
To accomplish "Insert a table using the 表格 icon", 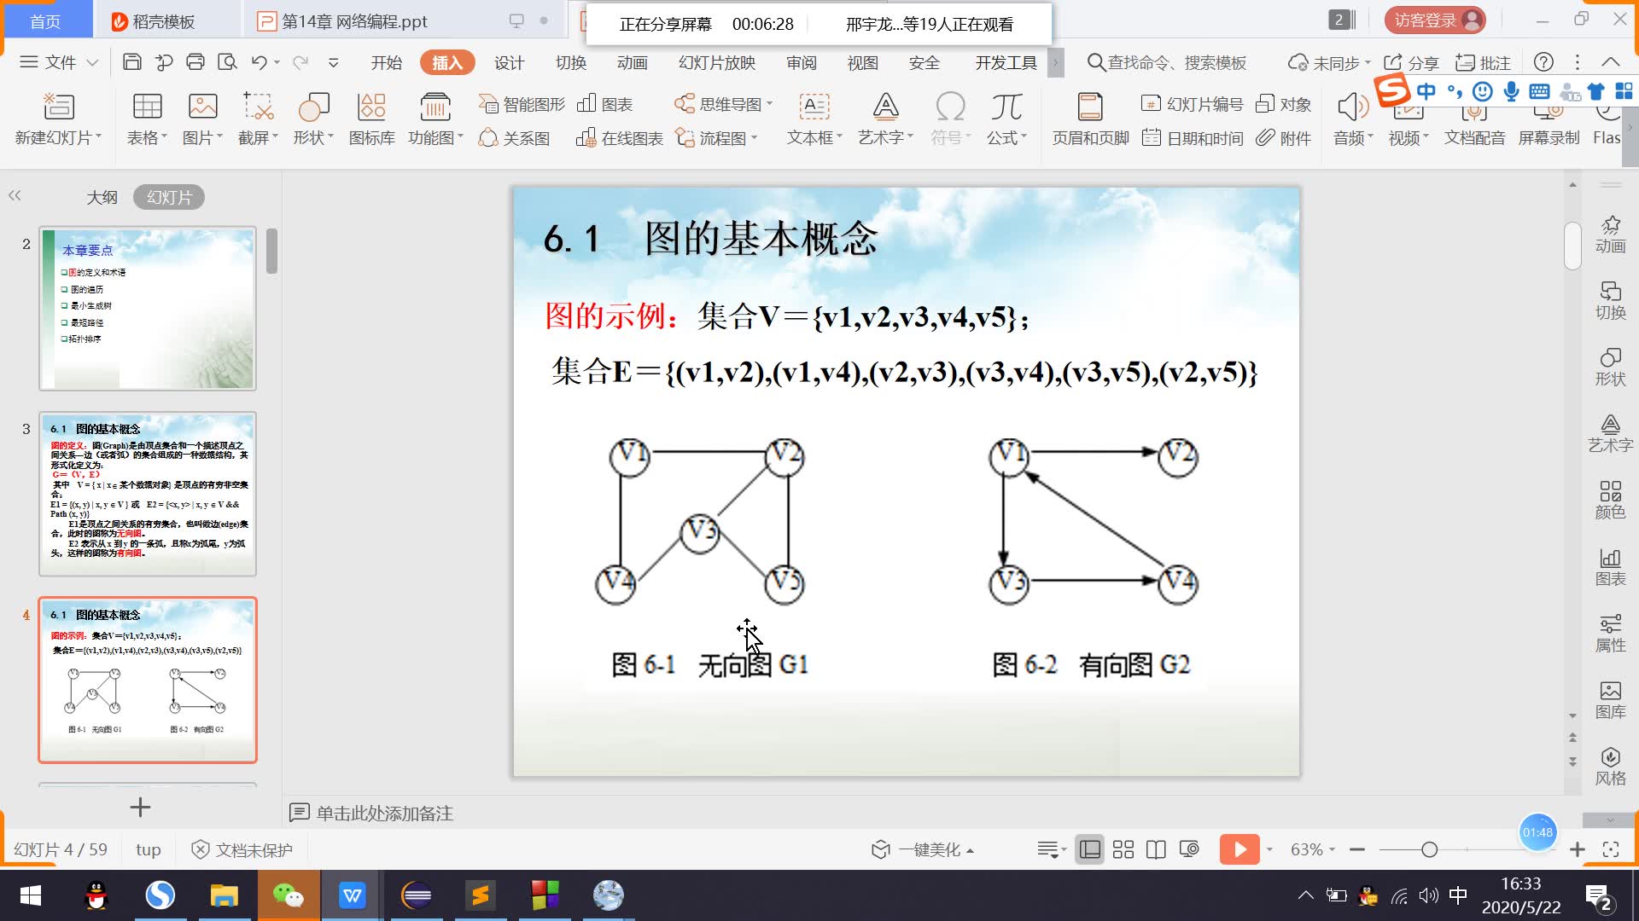I will click(x=147, y=107).
